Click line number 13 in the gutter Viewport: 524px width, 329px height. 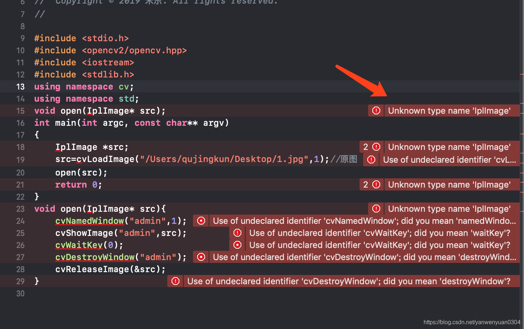tap(20, 87)
